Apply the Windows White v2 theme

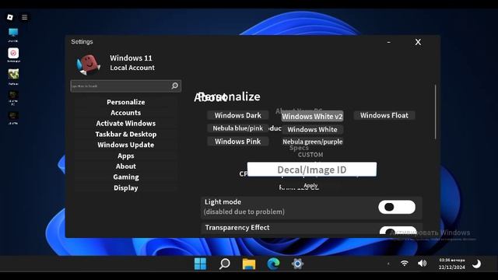[312, 116]
